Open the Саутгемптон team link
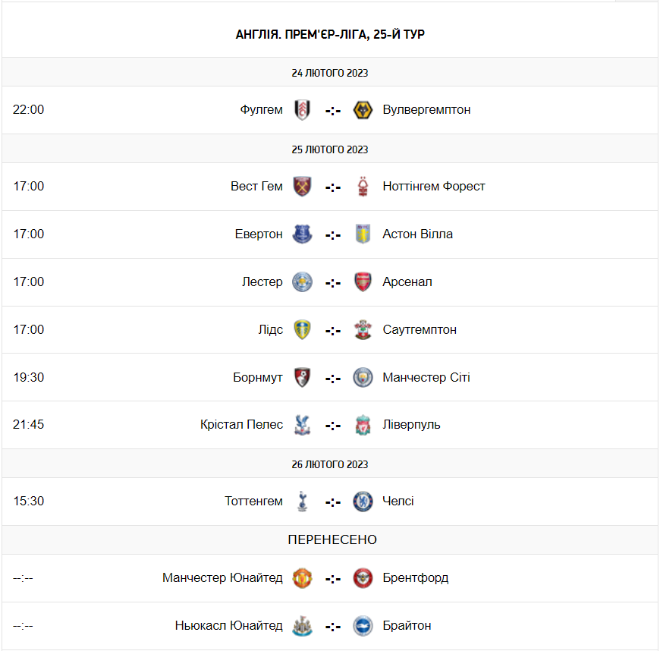The width and height of the screenshot is (660, 651). point(420,330)
